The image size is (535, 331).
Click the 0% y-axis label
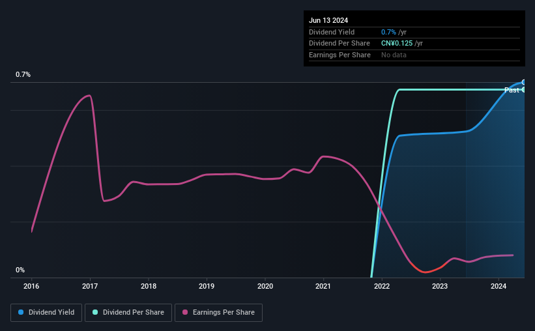(x=20, y=270)
